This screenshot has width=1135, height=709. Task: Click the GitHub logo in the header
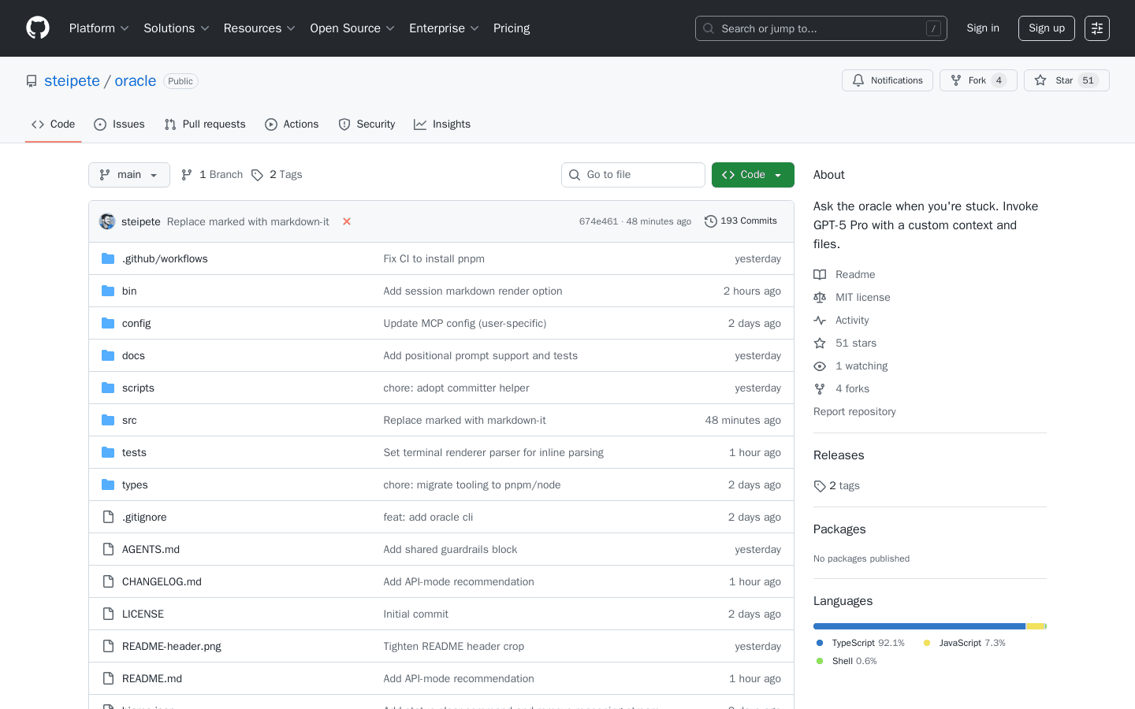click(x=37, y=28)
